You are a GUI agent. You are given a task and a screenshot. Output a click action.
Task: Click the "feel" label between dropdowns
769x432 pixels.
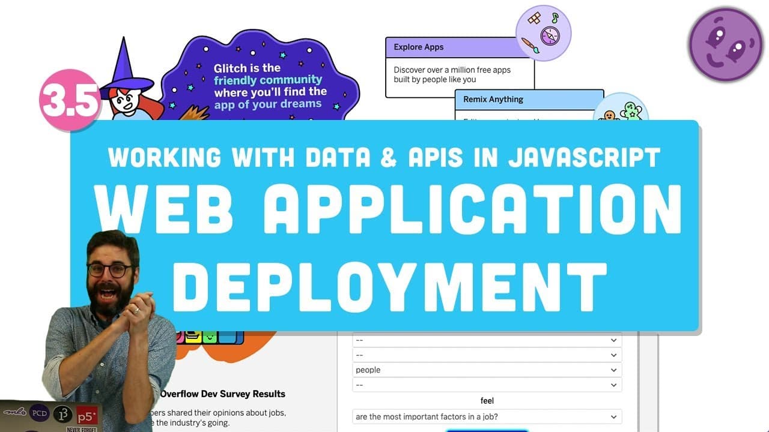[487, 401]
